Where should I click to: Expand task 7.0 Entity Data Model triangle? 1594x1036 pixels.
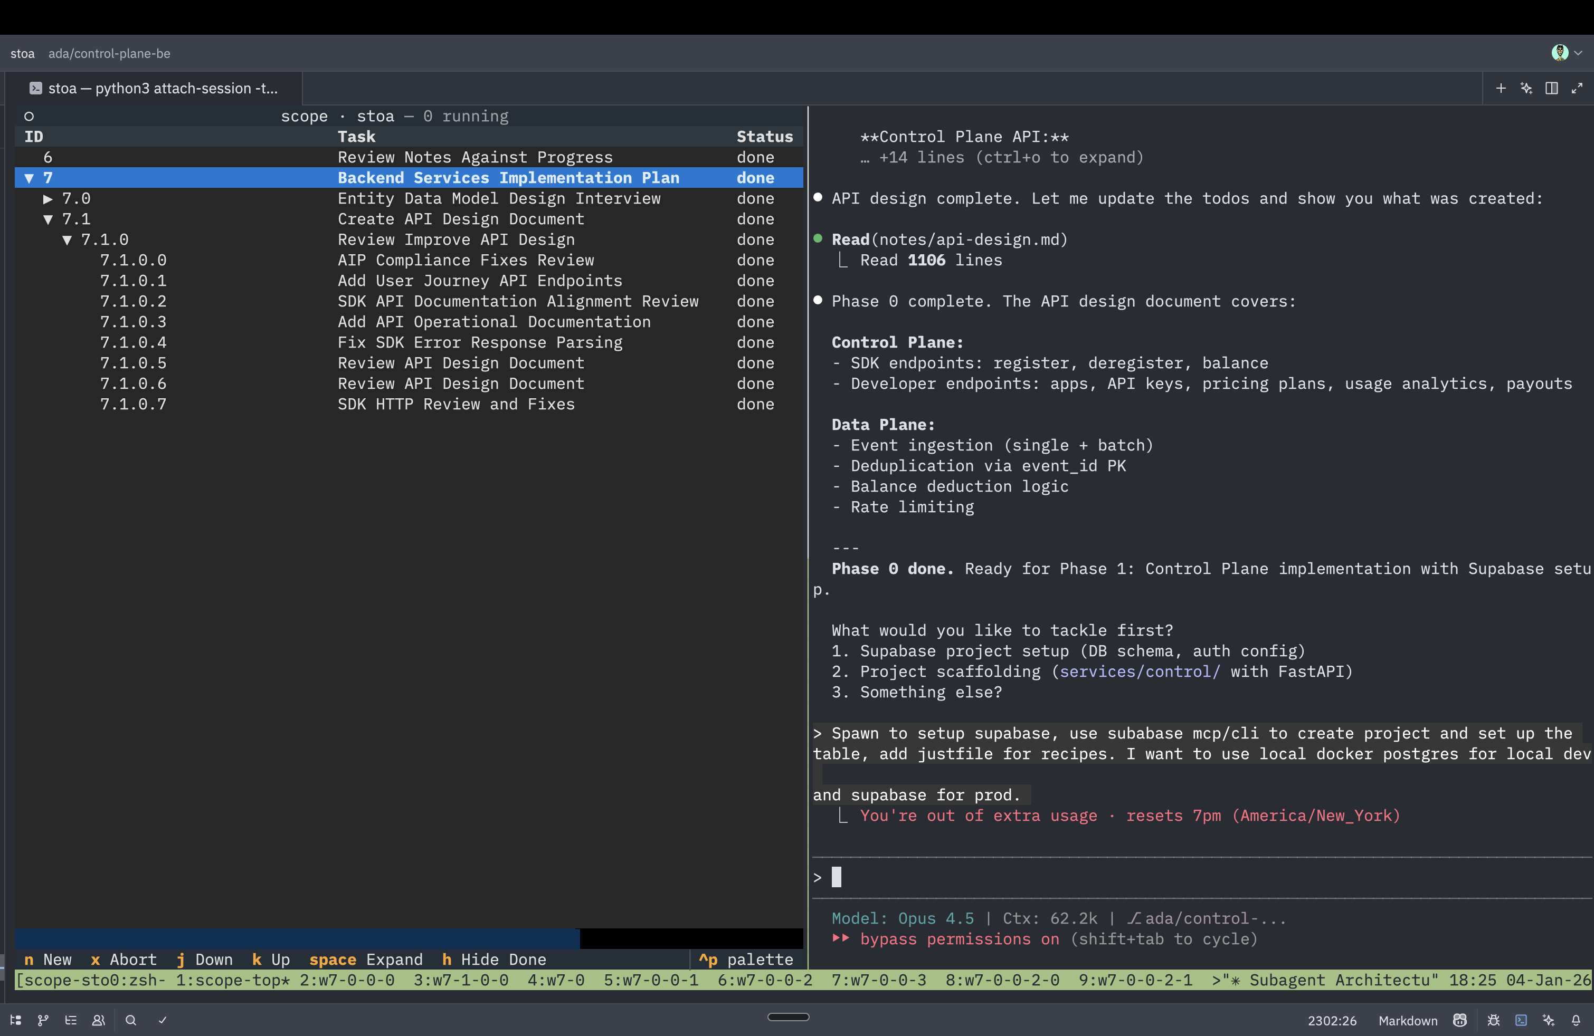(48, 199)
